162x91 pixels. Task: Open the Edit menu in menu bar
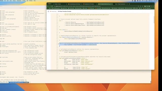pyautogui.click(x=8, y=1)
